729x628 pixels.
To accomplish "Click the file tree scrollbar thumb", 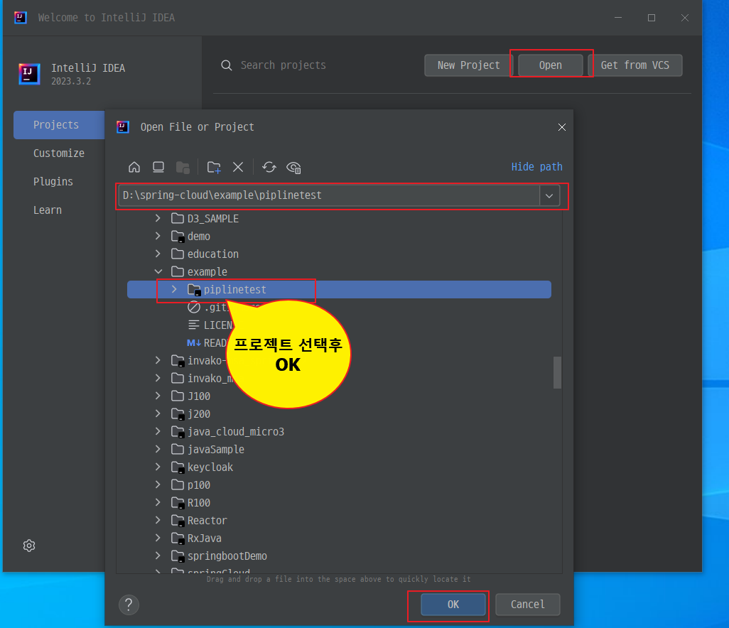I will click(x=557, y=372).
